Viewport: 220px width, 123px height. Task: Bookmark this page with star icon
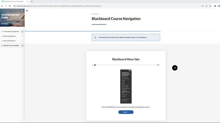[x=210, y=6]
